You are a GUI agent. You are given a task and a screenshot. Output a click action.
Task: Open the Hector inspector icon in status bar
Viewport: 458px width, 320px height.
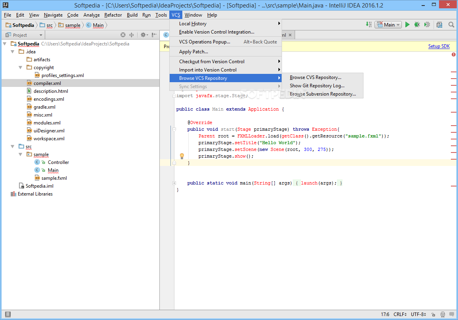pyautogui.click(x=443, y=314)
